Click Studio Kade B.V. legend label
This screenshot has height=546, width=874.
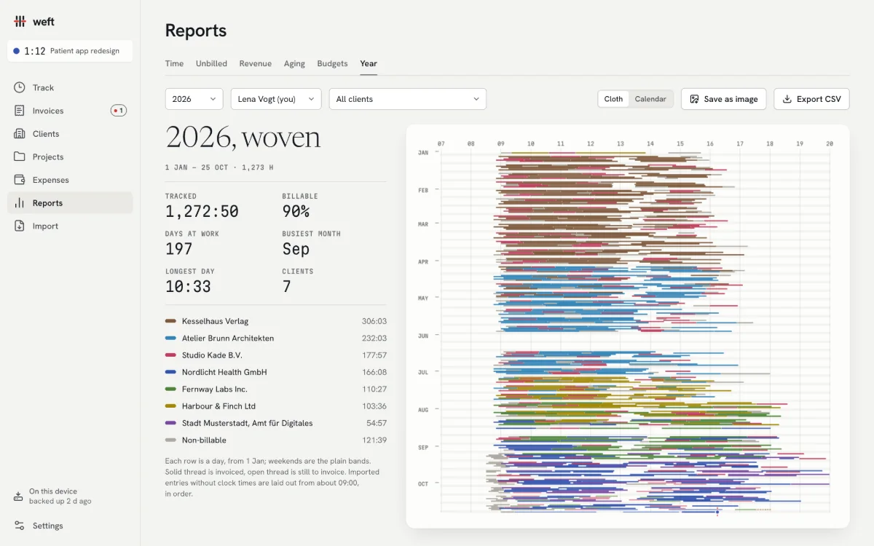pos(212,355)
